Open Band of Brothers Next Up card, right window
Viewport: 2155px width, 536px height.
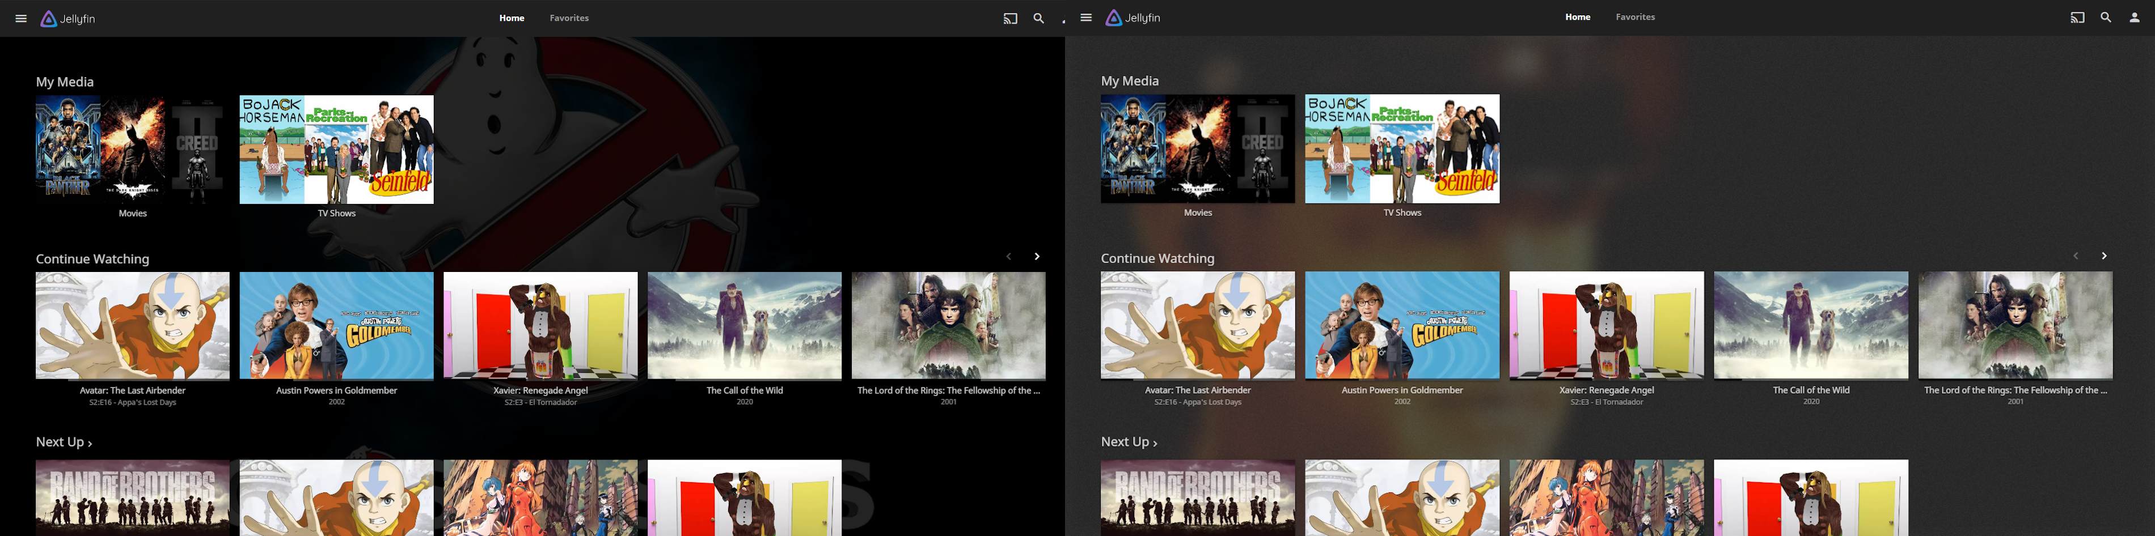1198,497
